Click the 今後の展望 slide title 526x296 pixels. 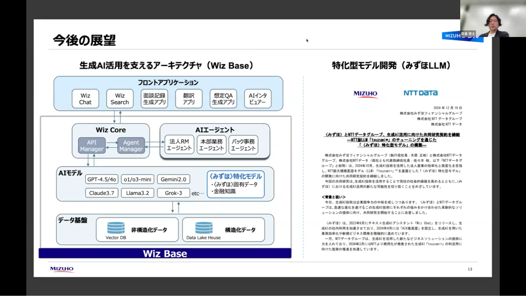point(84,41)
